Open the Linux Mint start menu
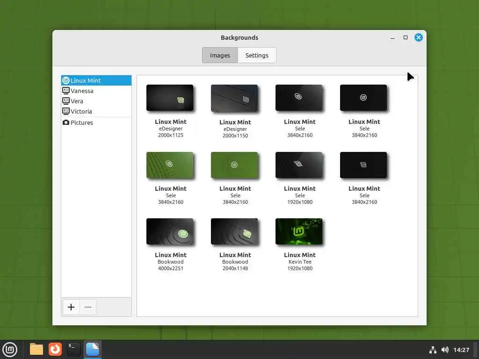 click(10, 350)
